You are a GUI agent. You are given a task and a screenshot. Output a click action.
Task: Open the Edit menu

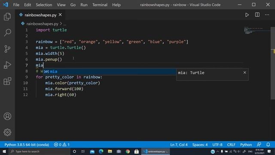(x=27, y=5)
